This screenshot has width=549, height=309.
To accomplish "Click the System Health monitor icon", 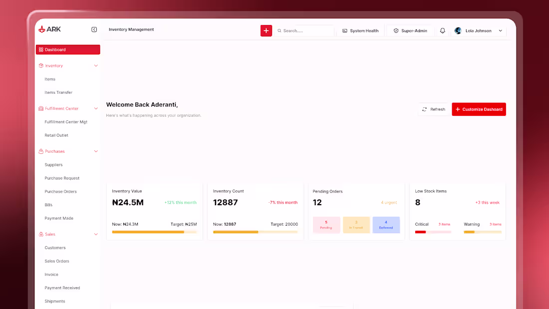I will pos(345,31).
